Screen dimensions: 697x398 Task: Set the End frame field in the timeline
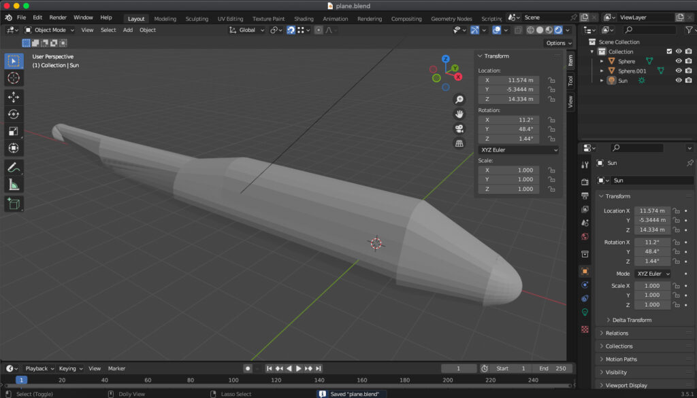551,367
